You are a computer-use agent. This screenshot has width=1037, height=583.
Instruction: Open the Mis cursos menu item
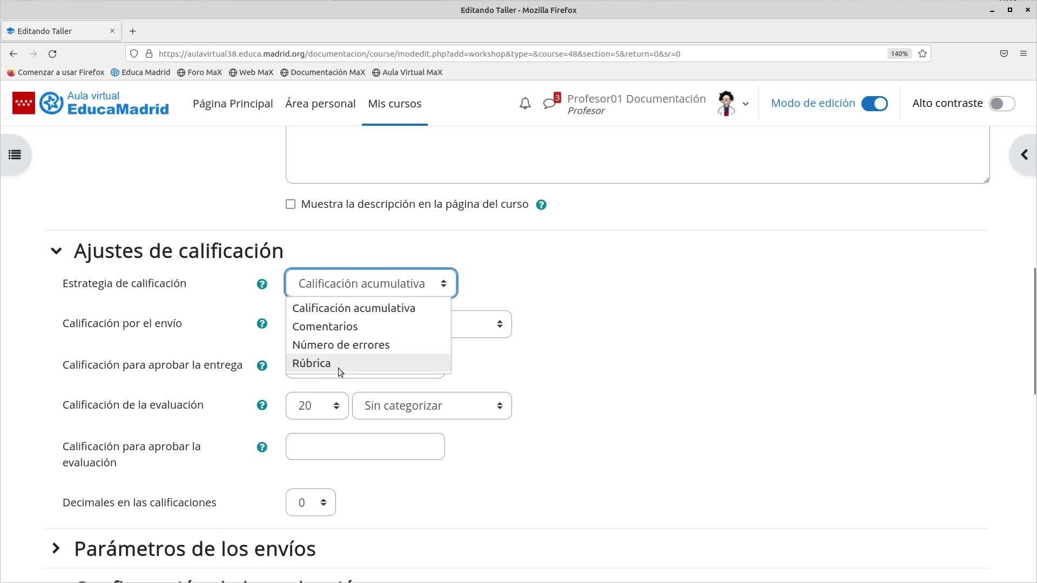[x=394, y=104]
